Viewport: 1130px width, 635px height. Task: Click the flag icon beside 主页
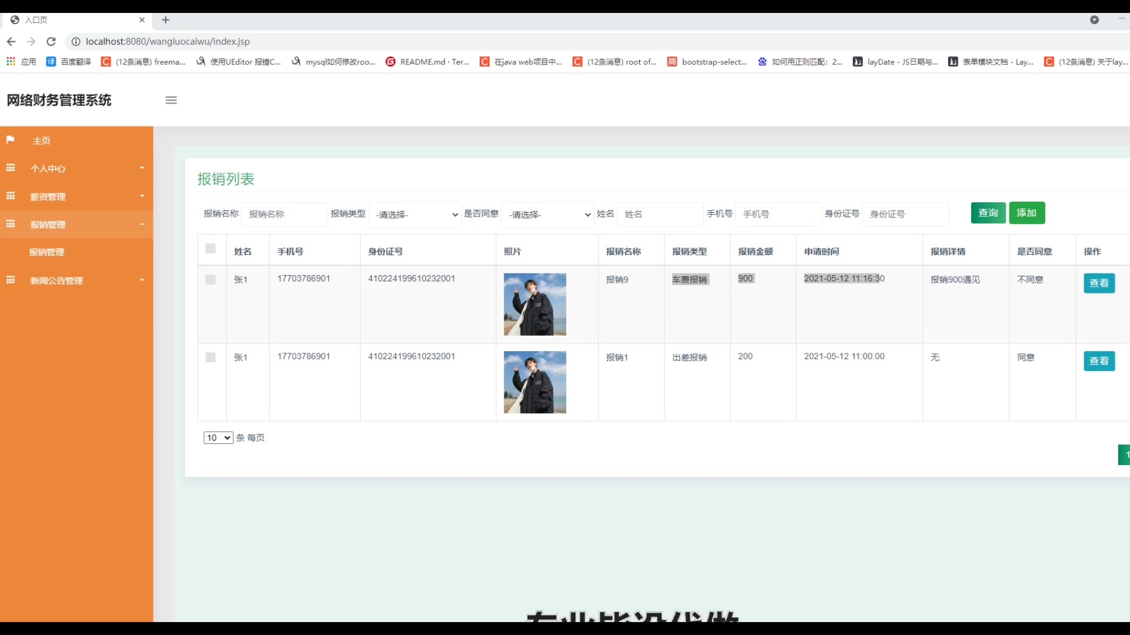[10, 140]
